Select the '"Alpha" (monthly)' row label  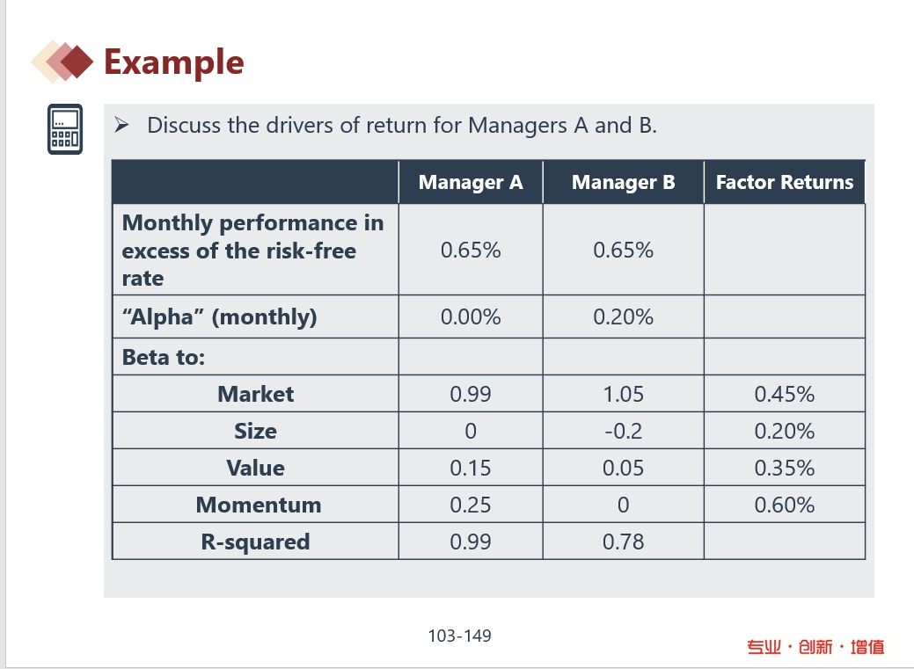[219, 317]
